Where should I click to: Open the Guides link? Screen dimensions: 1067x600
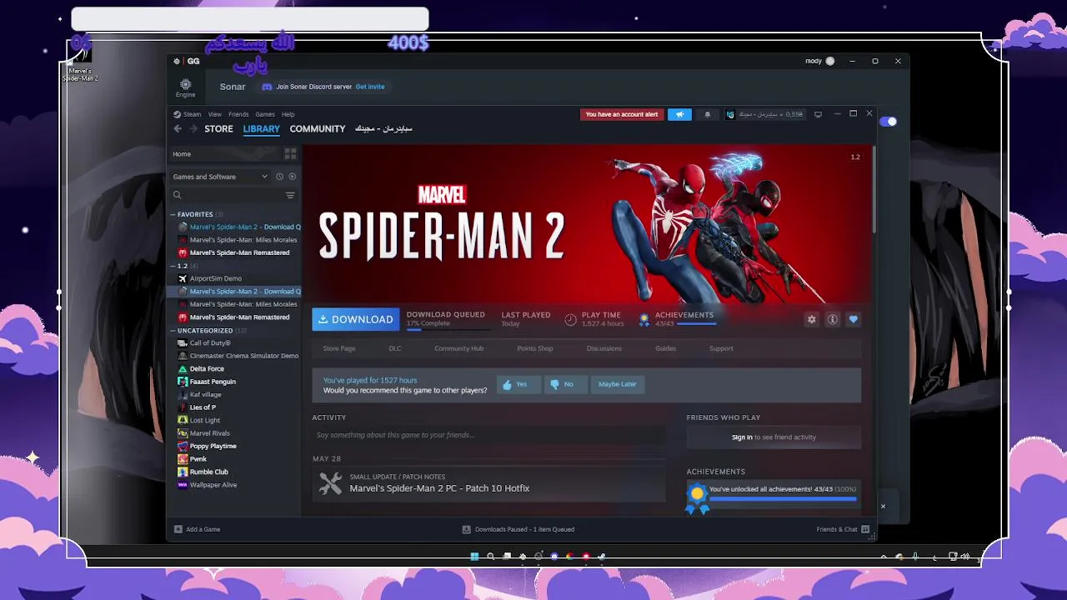665,348
